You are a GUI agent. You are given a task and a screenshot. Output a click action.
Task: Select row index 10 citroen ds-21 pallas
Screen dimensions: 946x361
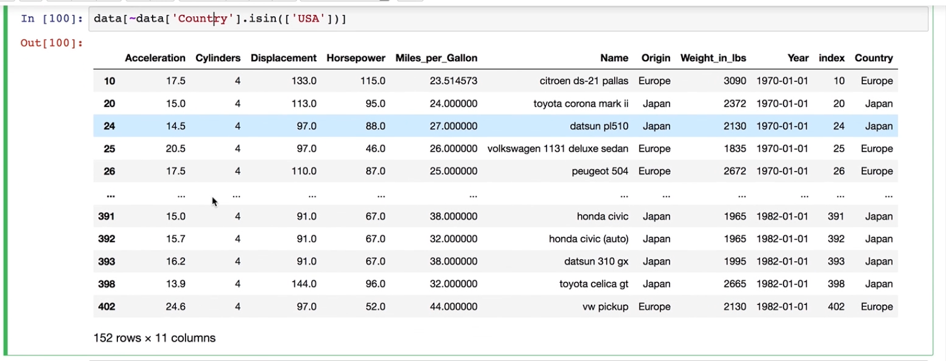(496, 81)
